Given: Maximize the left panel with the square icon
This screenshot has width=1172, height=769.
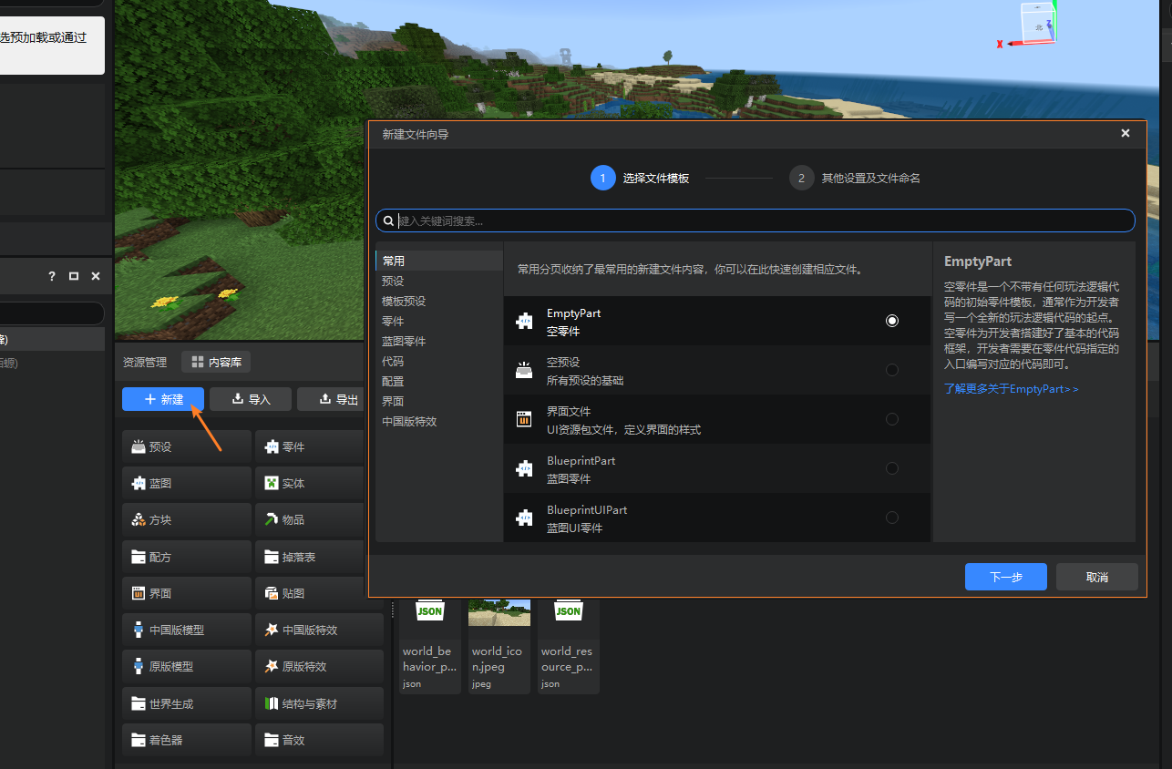Looking at the screenshot, I should (74, 276).
